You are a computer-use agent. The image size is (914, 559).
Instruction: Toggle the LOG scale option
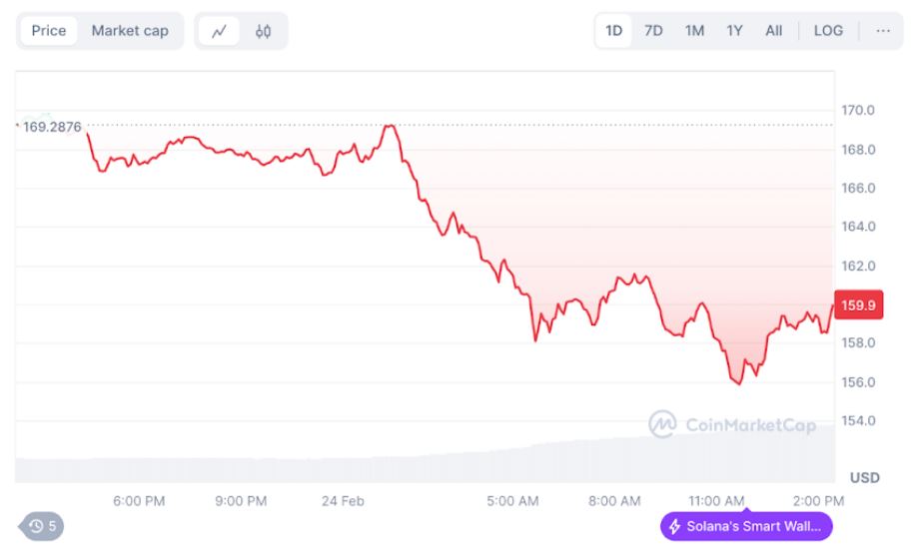point(828,31)
